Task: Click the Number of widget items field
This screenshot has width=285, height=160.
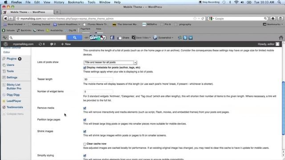Action: (98, 92)
